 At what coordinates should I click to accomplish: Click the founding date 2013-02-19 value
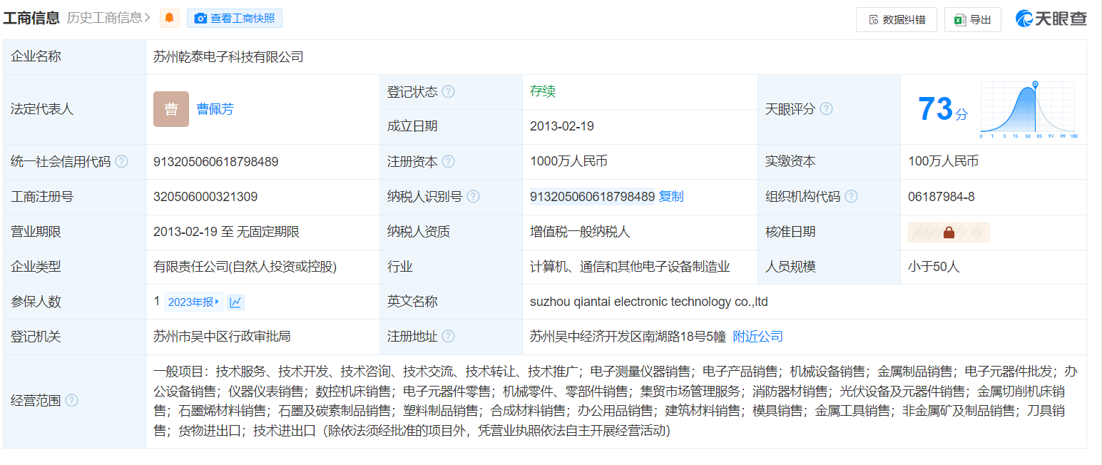coord(562,126)
